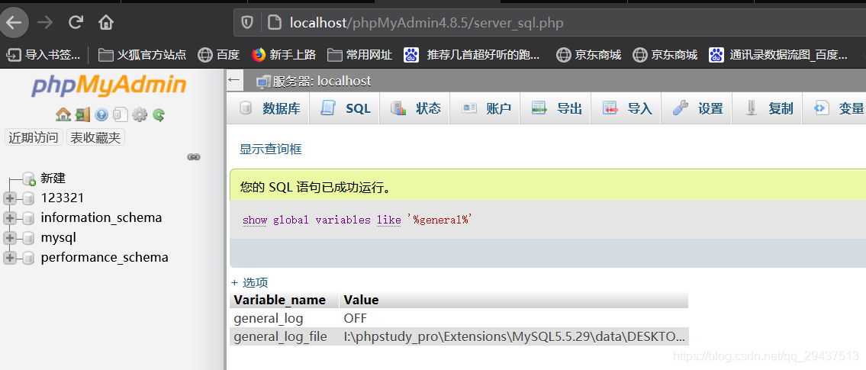
Task: Click the collapse navigation arrow left of 服务器
Action: pos(234,81)
